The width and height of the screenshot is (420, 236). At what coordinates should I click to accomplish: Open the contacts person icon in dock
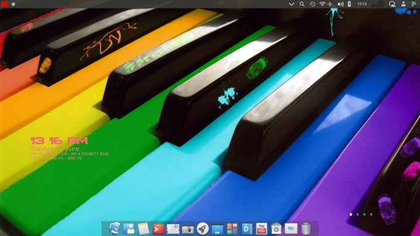click(x=129, y=229)
